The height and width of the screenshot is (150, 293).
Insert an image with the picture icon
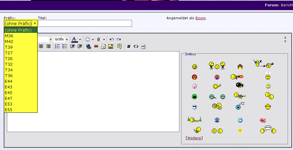(x=111, y=46)
